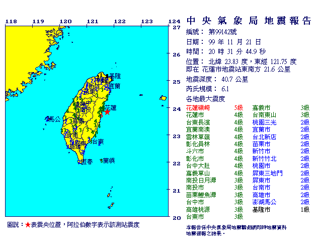This screenshot has height=242, width=322.
Task: Select the magnitude value 6.1
Action: [x=225, y=89]
